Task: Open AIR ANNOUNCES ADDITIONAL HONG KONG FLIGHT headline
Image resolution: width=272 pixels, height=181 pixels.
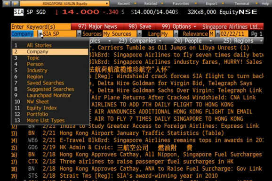Action: click(171, 112)
